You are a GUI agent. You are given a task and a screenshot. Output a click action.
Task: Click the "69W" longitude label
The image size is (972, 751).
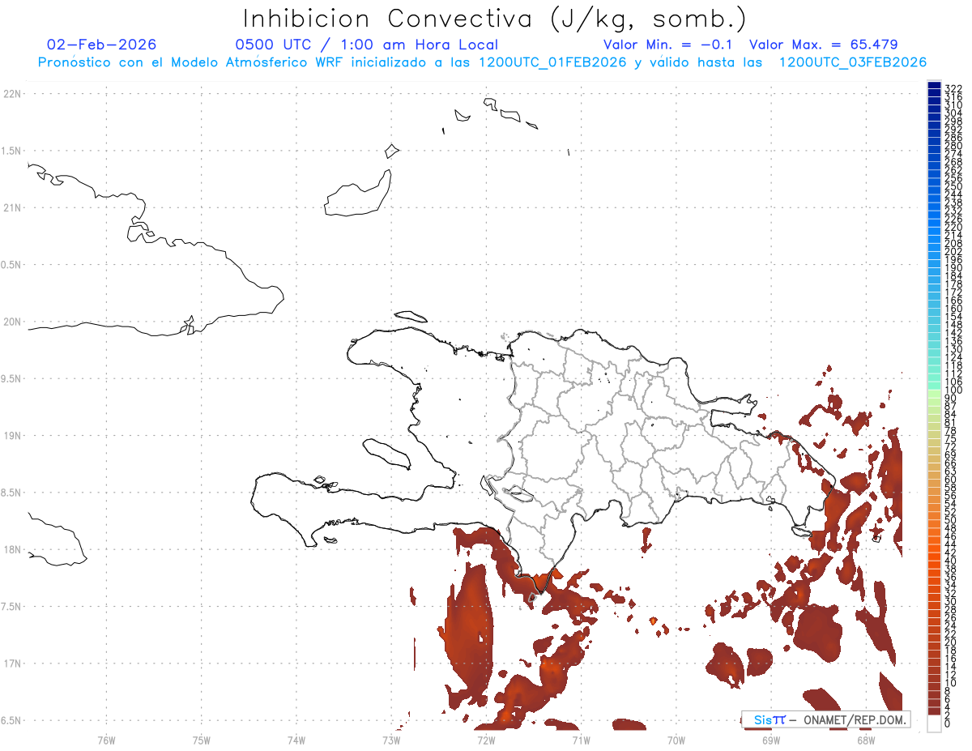(771, 739)
